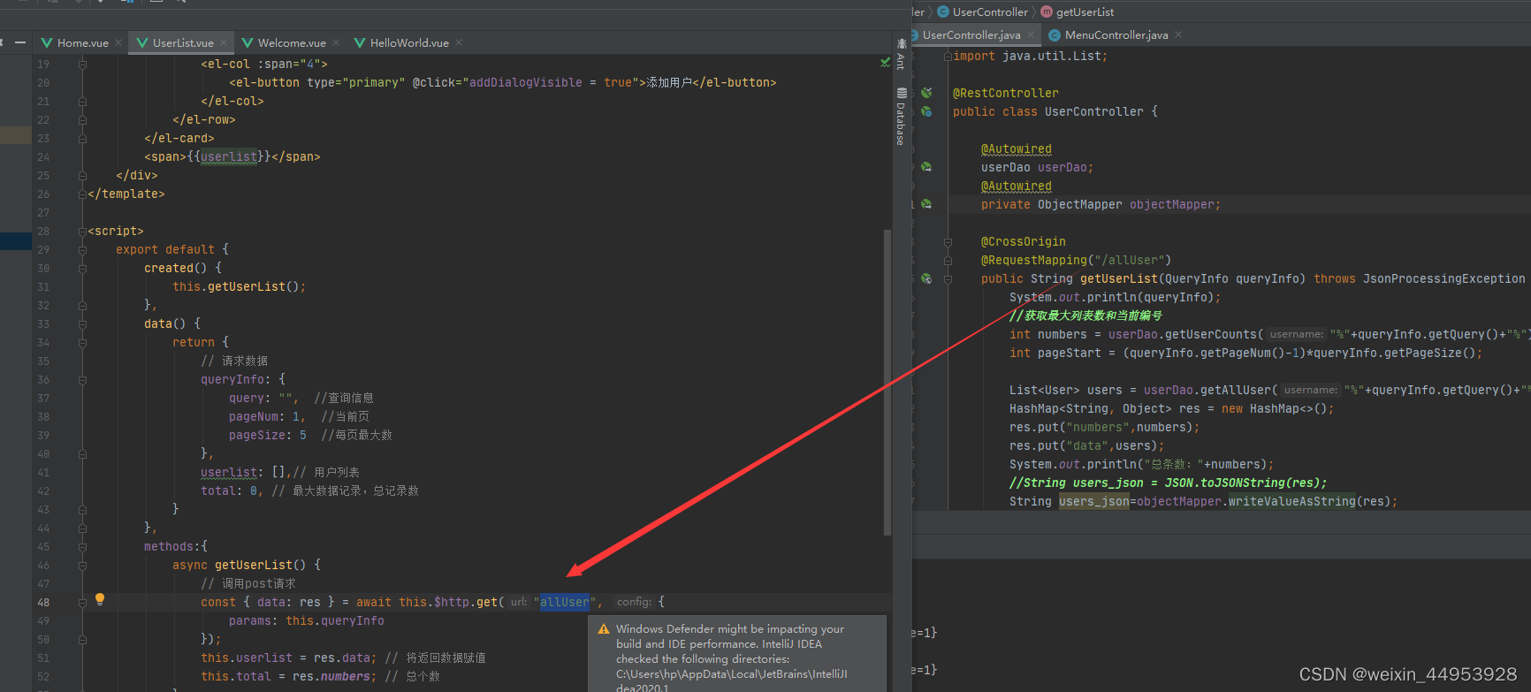Image resolution: width=1531 pixels, height=692 pixels.
Task: Open the Ant tool window
Action: click(901, 55)
